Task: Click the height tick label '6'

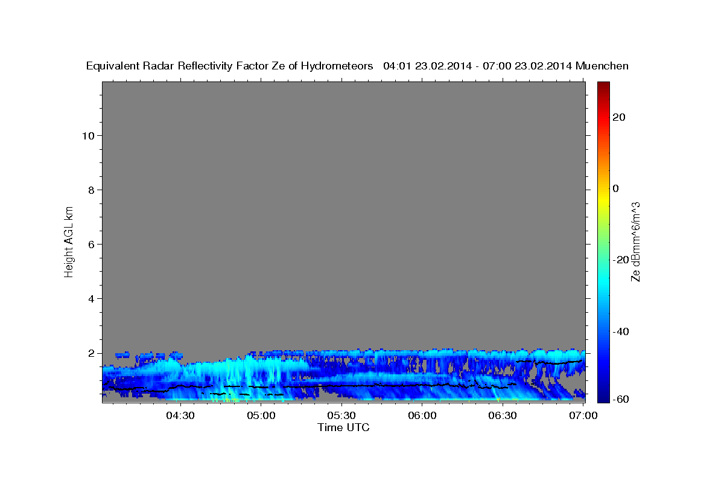Action: (x=92, y=245)
